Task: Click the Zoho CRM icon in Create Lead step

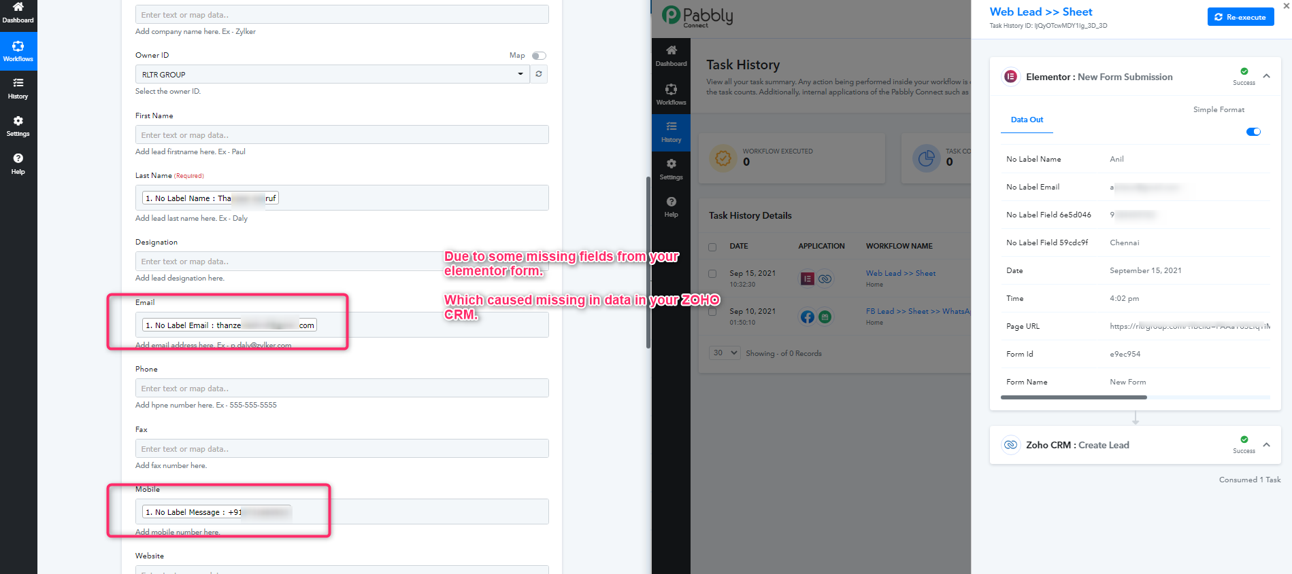Action: point(1011,445)
